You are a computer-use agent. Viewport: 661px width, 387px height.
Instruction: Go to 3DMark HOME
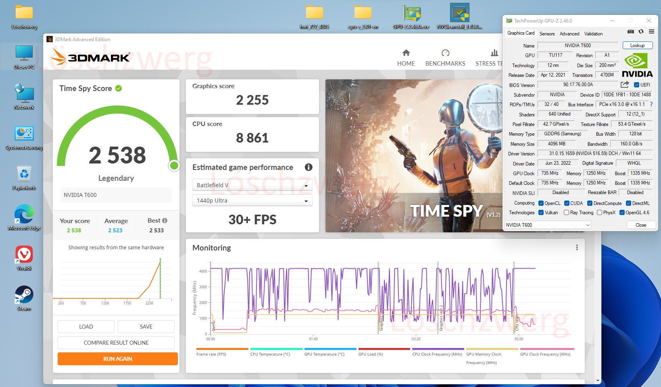click(406, 58)
